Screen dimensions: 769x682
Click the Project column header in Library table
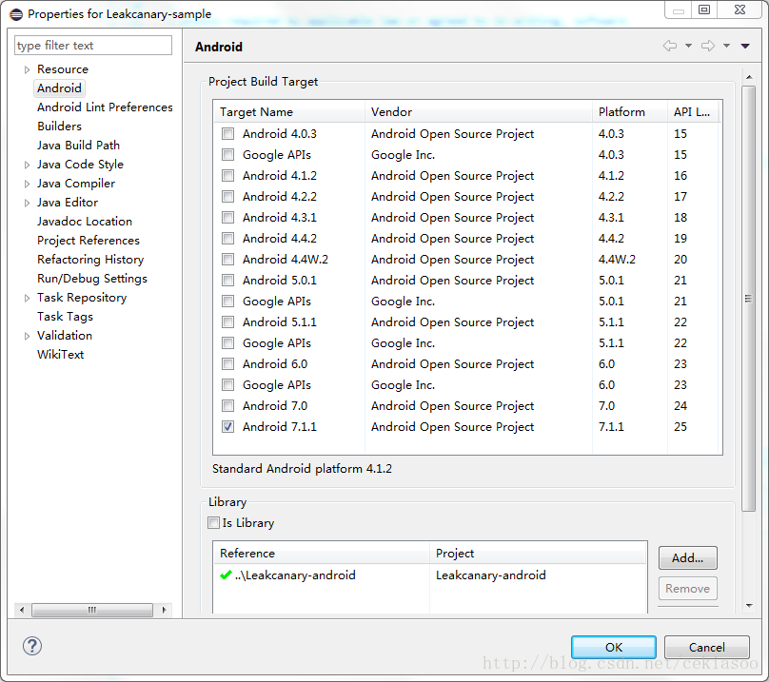tap(538, 553)
